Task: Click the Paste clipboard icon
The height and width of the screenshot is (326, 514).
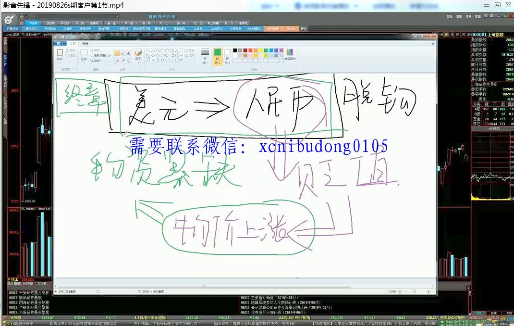Action: pyautogui.click(x=60, y=52)
